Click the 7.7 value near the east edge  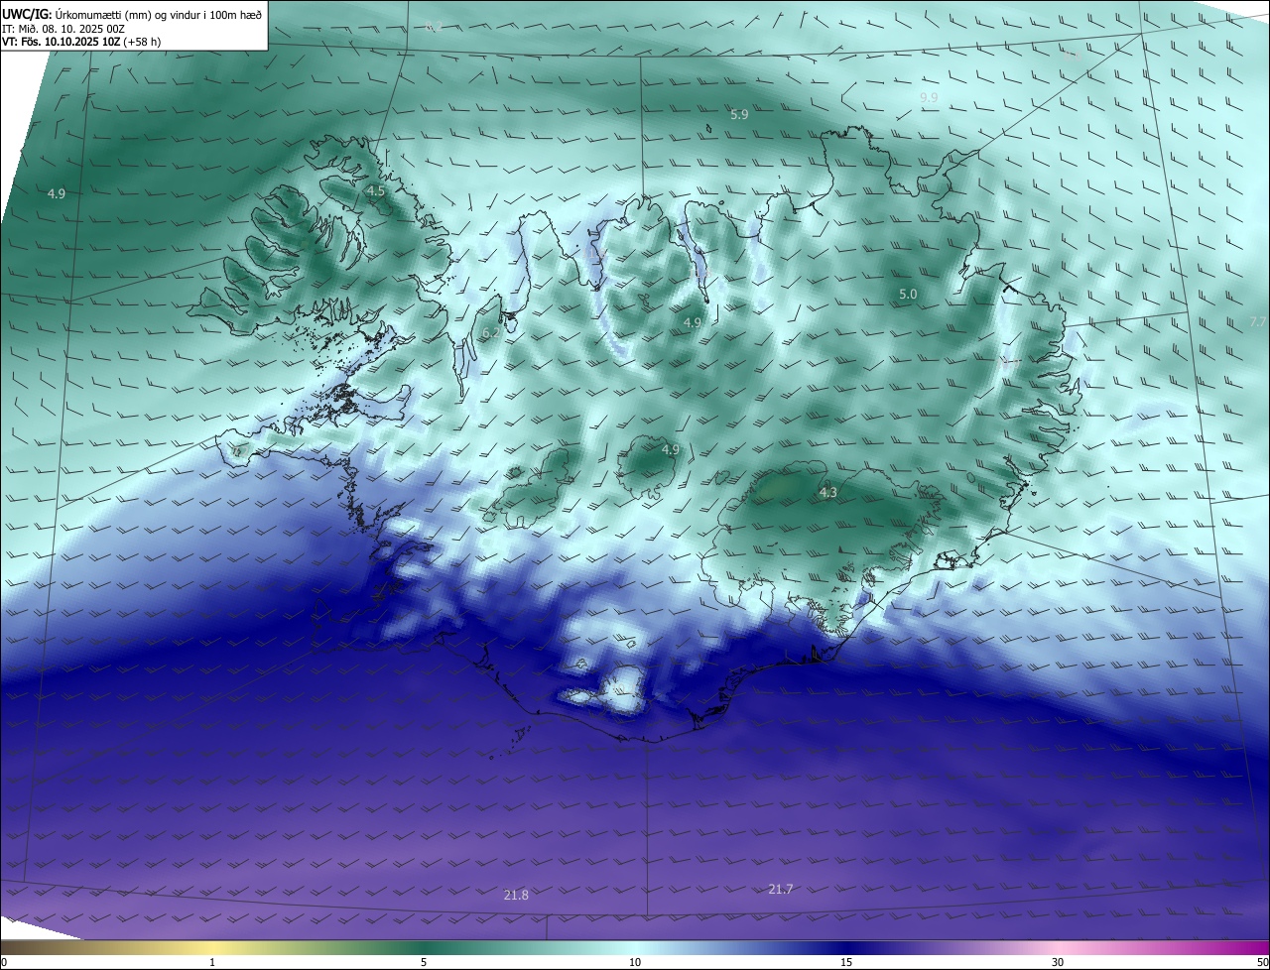pyautogui.click(x=1258, y=322)
